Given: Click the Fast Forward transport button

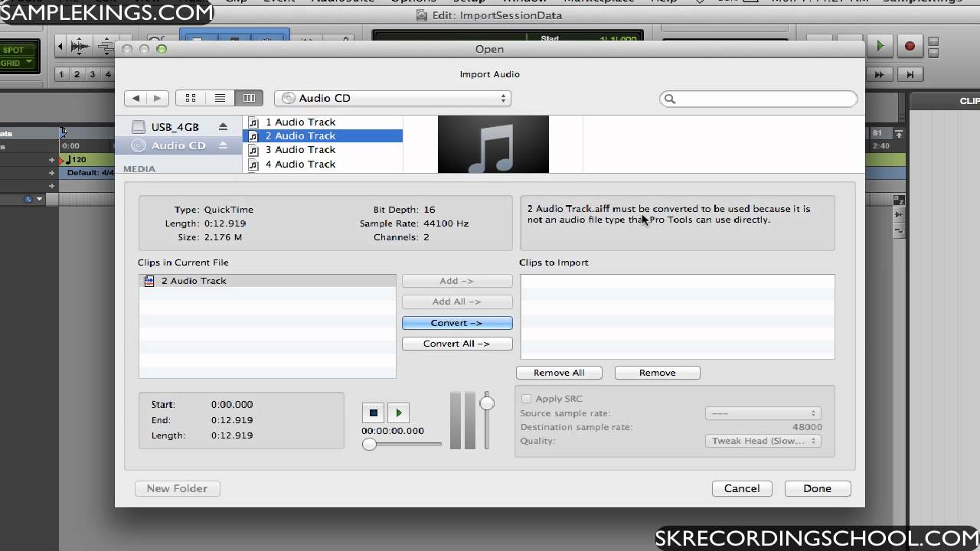Looking at the screenshot, I should pos(880,74).
